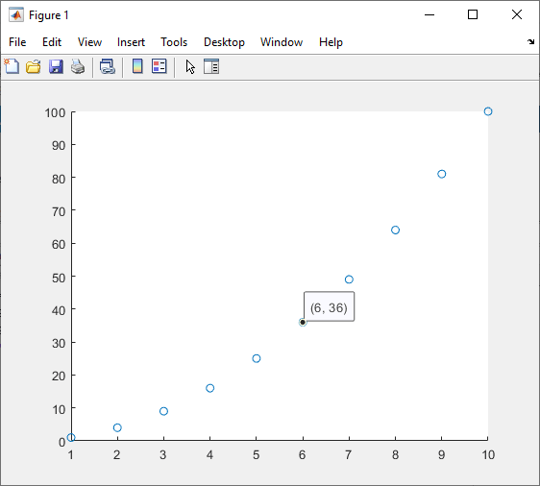Click the y-axis tick label 100

[x=55, y=112]
